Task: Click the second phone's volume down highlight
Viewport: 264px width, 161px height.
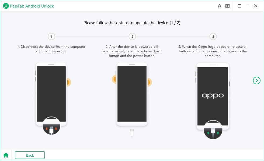Action: (x=114, y=79)
